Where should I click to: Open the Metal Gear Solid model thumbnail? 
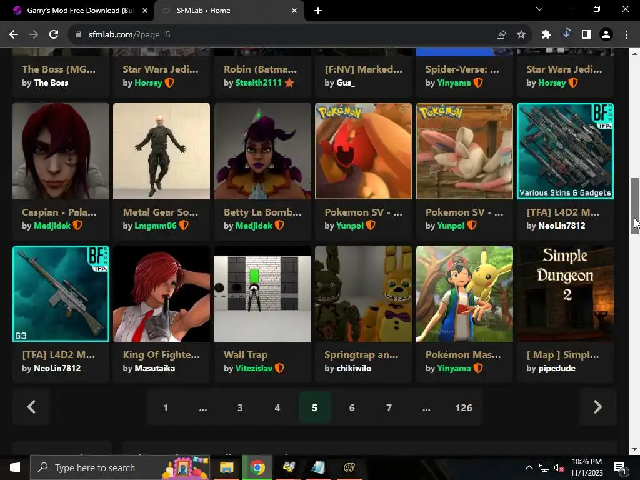162,151
